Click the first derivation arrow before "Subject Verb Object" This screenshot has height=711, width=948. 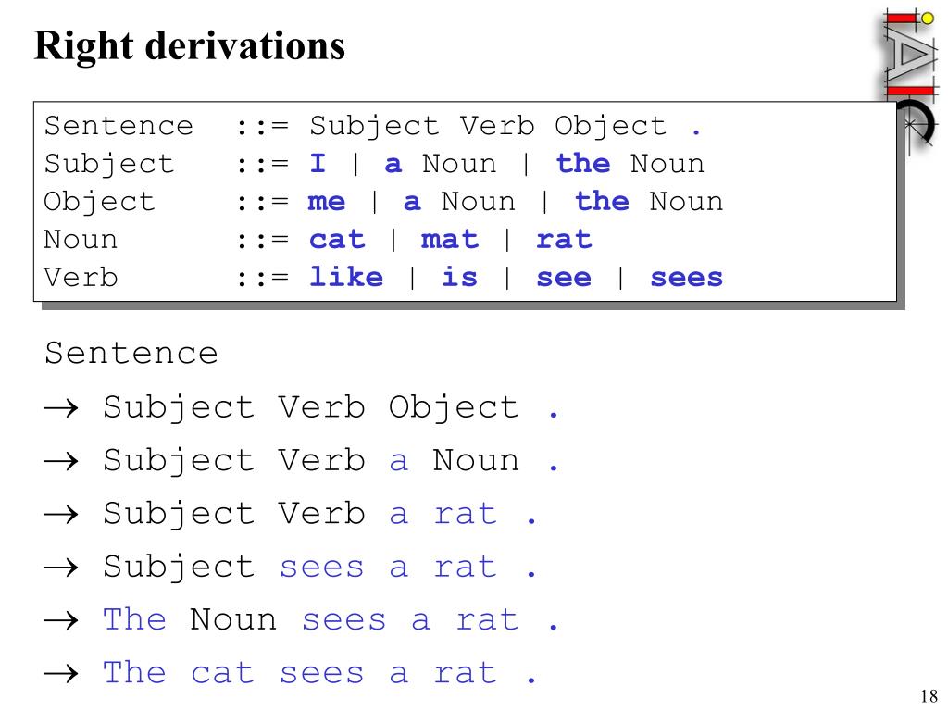[x=62, y=408]
